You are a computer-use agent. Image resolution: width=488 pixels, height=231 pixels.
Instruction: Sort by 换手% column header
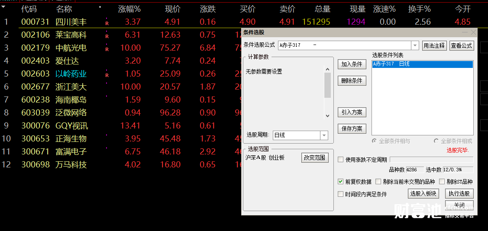(x=420, y=10)
